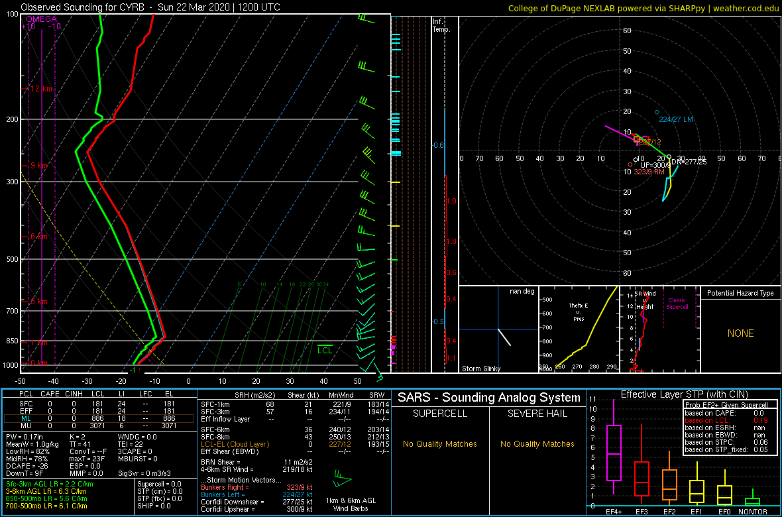Click the UP=300/9 hodograph label
Screen dimensions: 782x517
(x=656, y=164)
